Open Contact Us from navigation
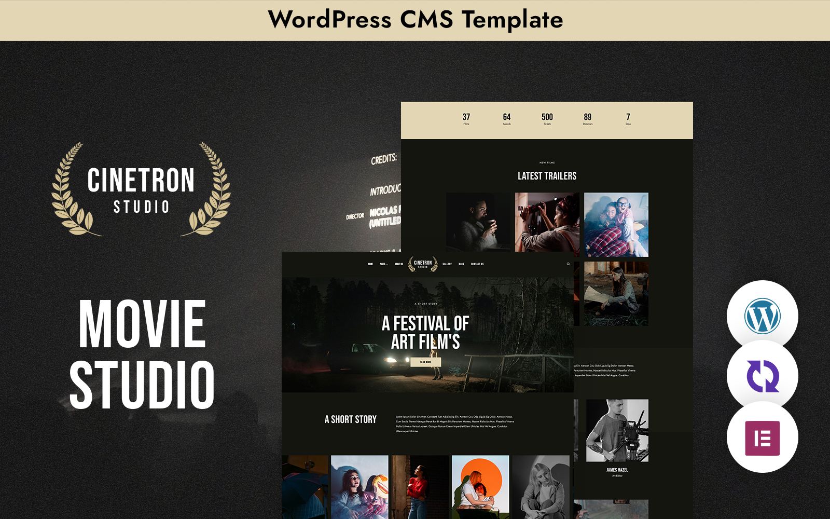This screenshot has height=519, width=830. (477, 264)
